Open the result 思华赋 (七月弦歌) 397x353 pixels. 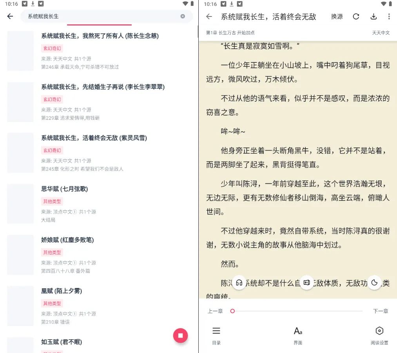coord(65,189)
